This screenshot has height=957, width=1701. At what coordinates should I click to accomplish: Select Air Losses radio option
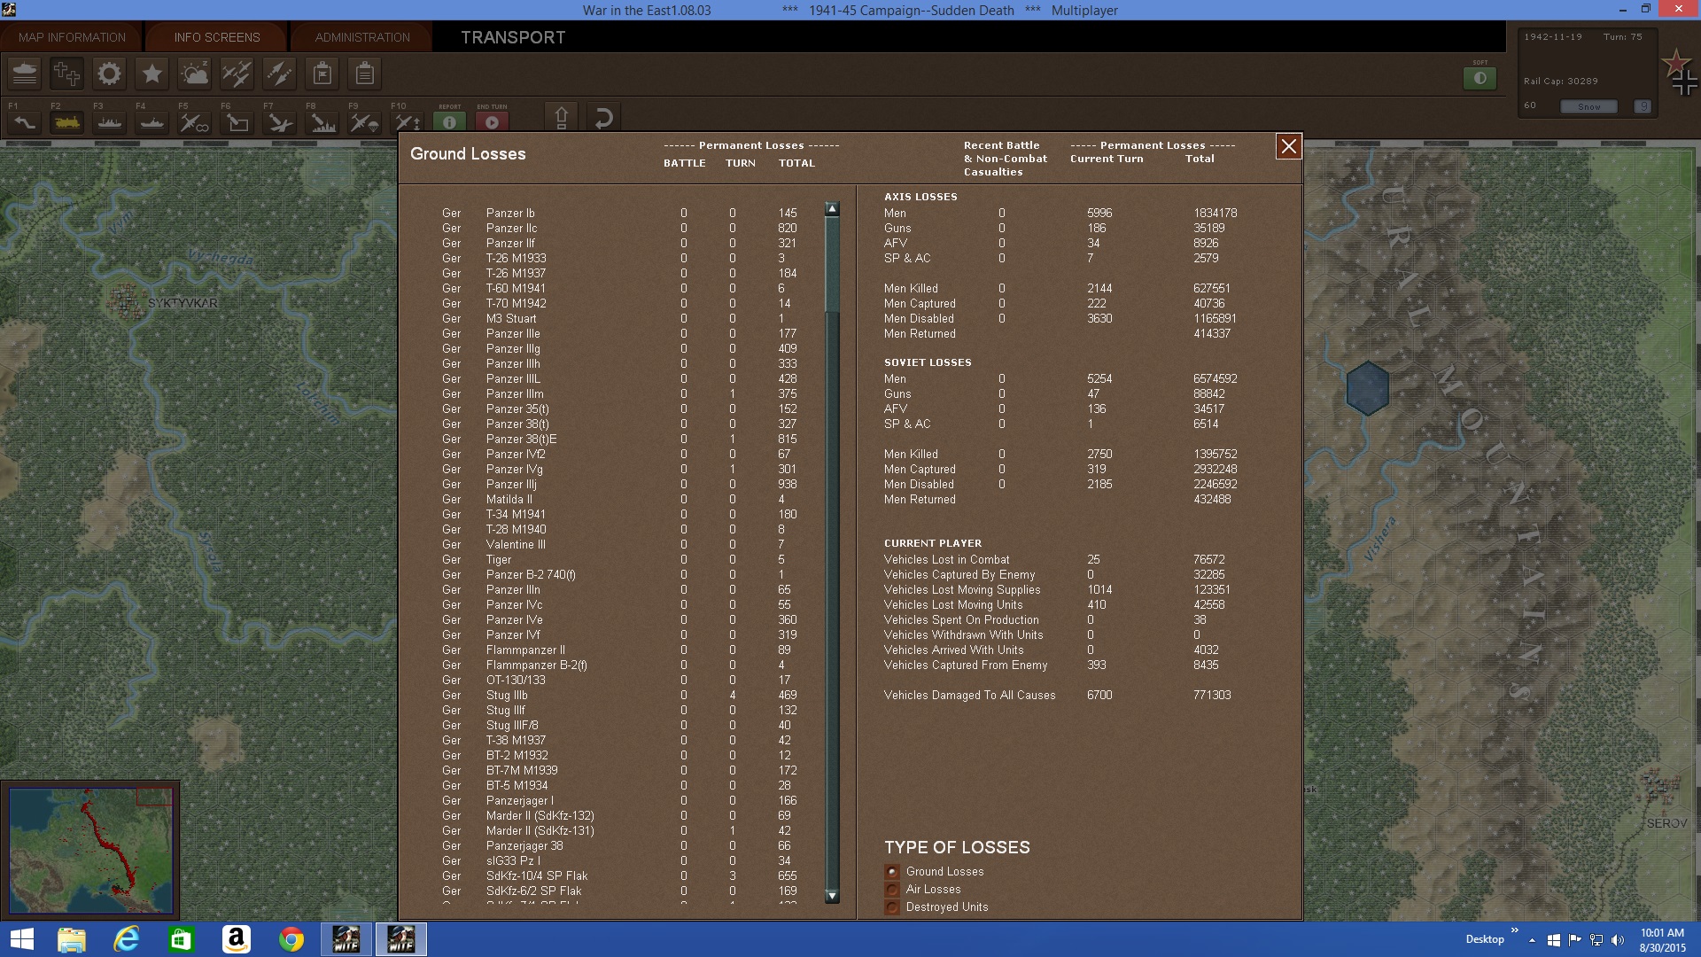pos(892,889)
